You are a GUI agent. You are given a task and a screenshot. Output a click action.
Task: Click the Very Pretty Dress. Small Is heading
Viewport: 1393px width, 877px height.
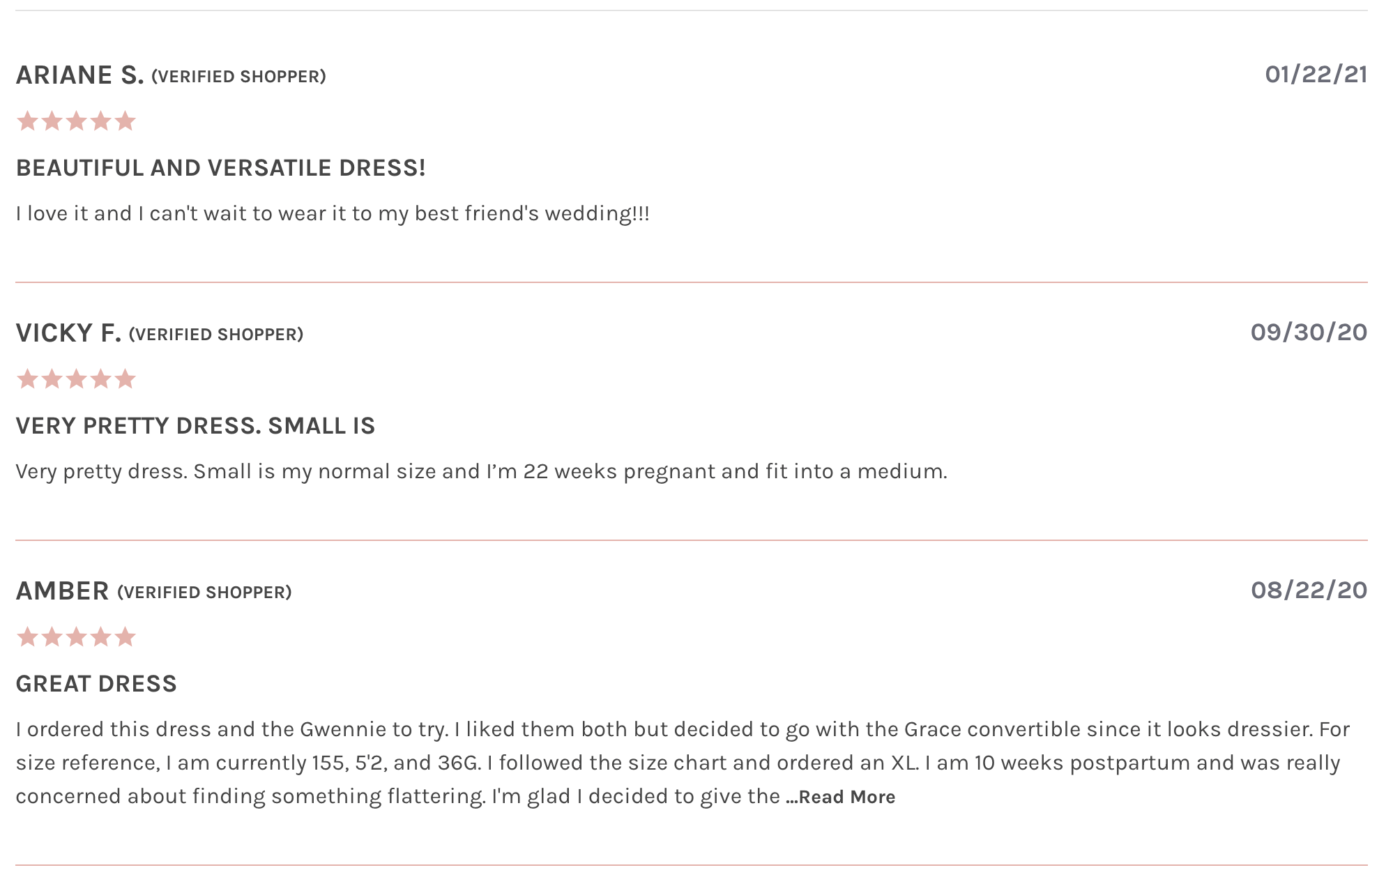pyautogui.click(x=195, y=426)
